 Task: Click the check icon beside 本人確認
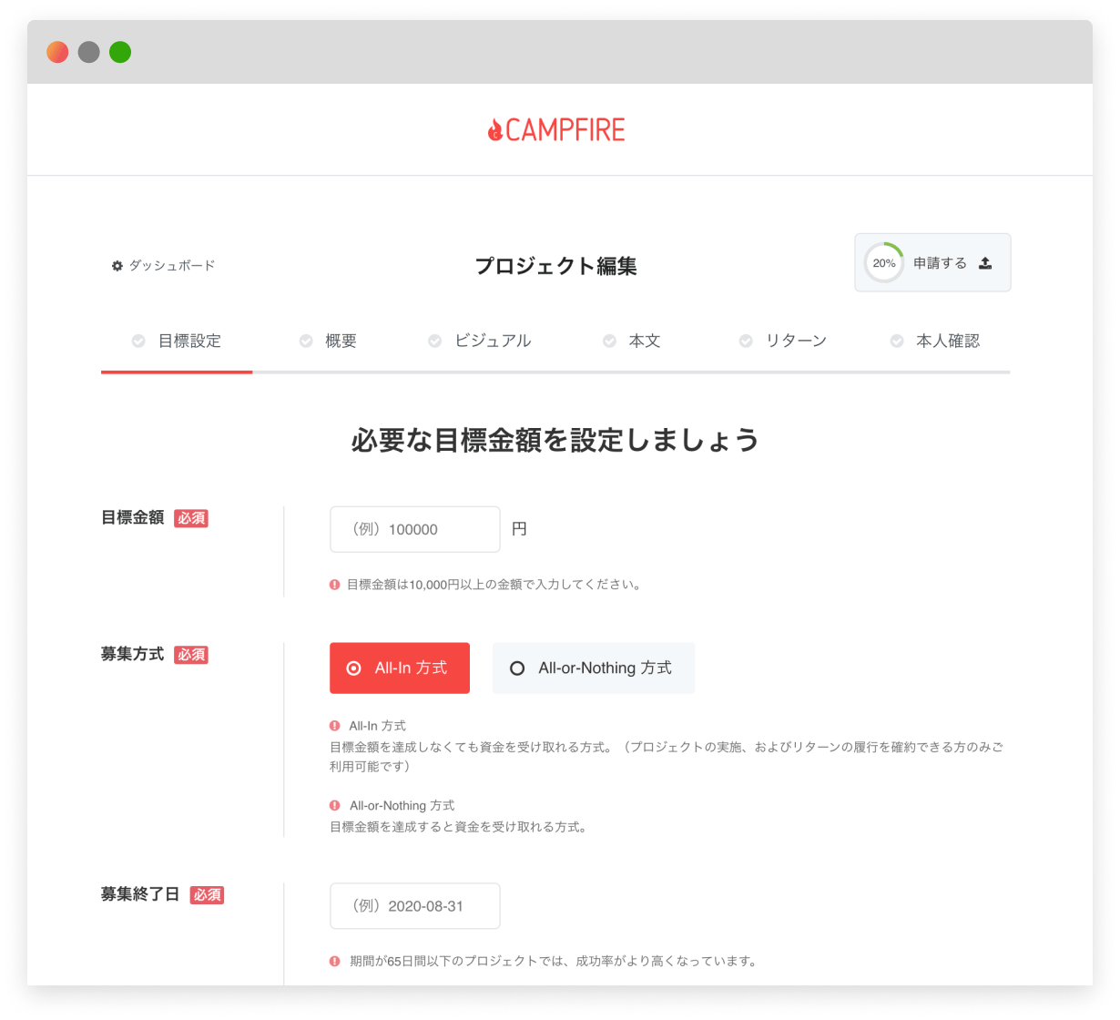(897, 342)
